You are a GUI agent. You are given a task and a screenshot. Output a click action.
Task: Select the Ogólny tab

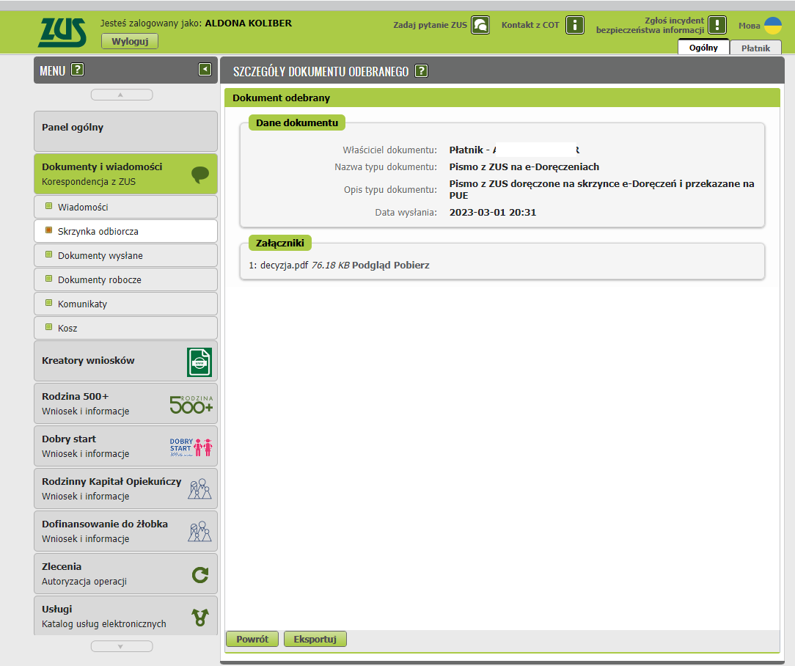703,48
